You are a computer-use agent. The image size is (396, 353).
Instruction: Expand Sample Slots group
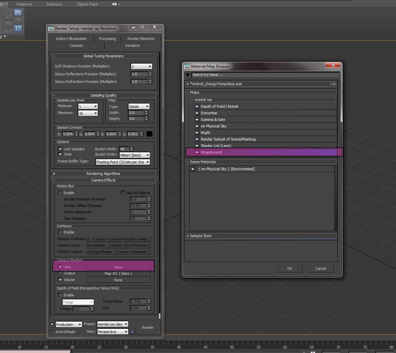[x=261, y=236]
